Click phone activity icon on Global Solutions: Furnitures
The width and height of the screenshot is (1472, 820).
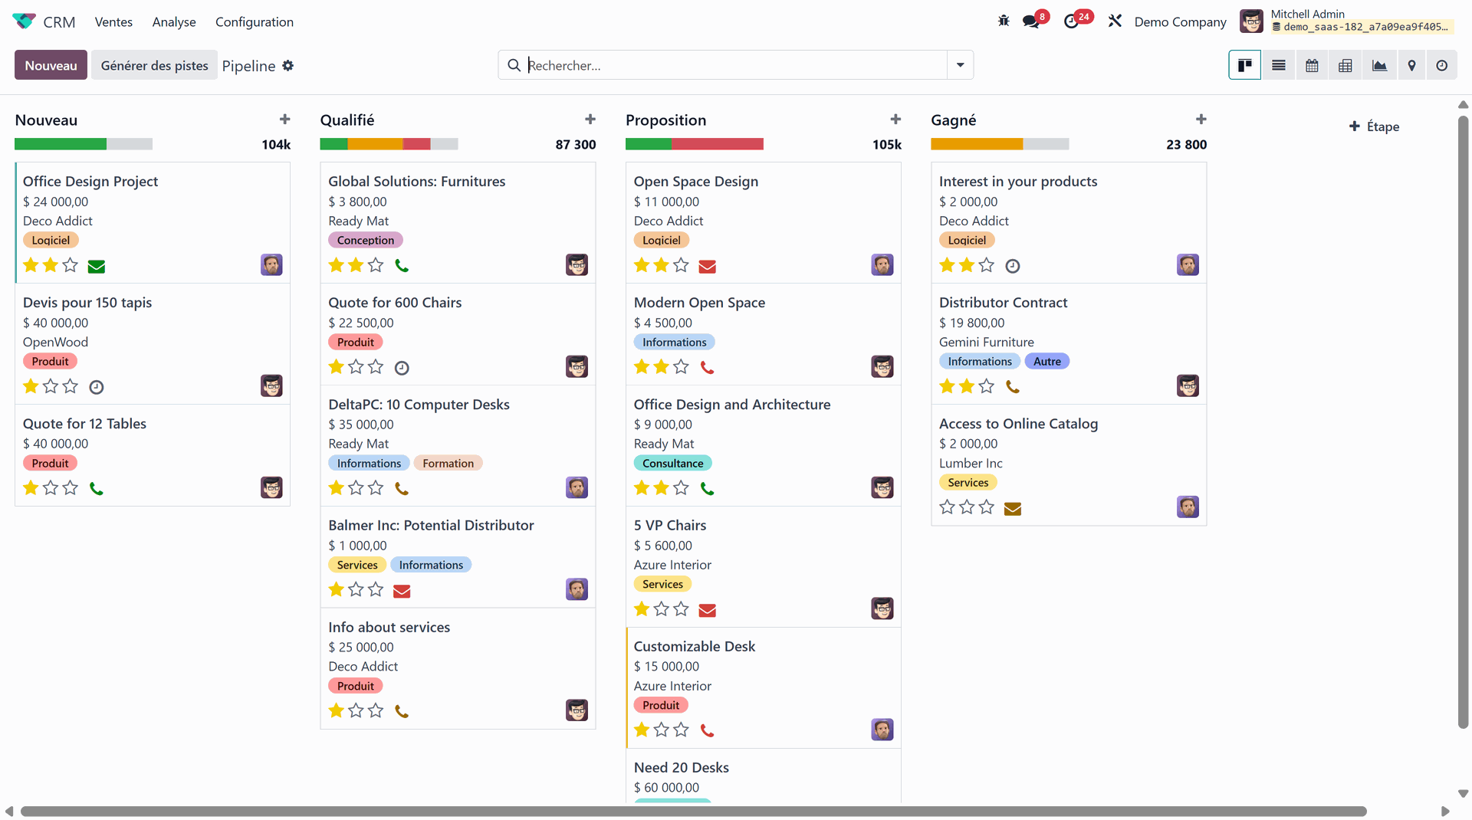pyautogui.click(x=402, y=266)
